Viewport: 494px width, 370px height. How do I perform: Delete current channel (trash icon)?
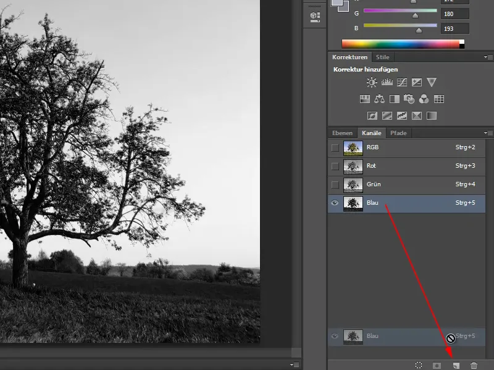[x=474, y=365]
